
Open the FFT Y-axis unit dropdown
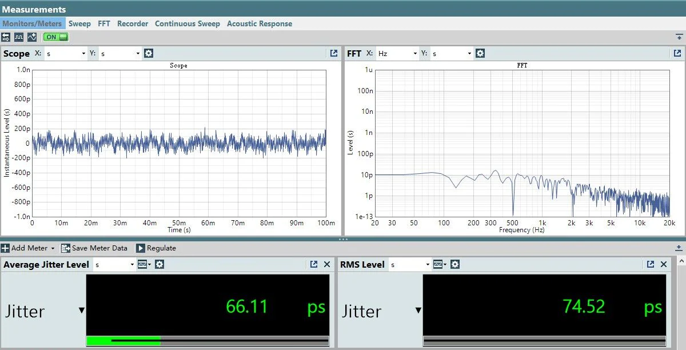[x=452, y=54]
